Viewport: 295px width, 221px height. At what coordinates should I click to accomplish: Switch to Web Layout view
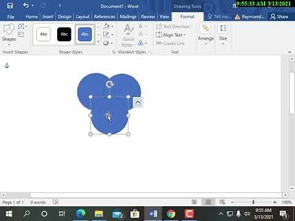(222, 202)
